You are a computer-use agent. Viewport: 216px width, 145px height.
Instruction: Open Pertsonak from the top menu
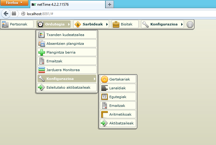(17, 24)
